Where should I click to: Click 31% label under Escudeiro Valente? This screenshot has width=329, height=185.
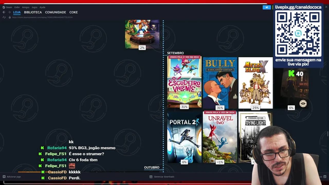[x=184, y=107]
